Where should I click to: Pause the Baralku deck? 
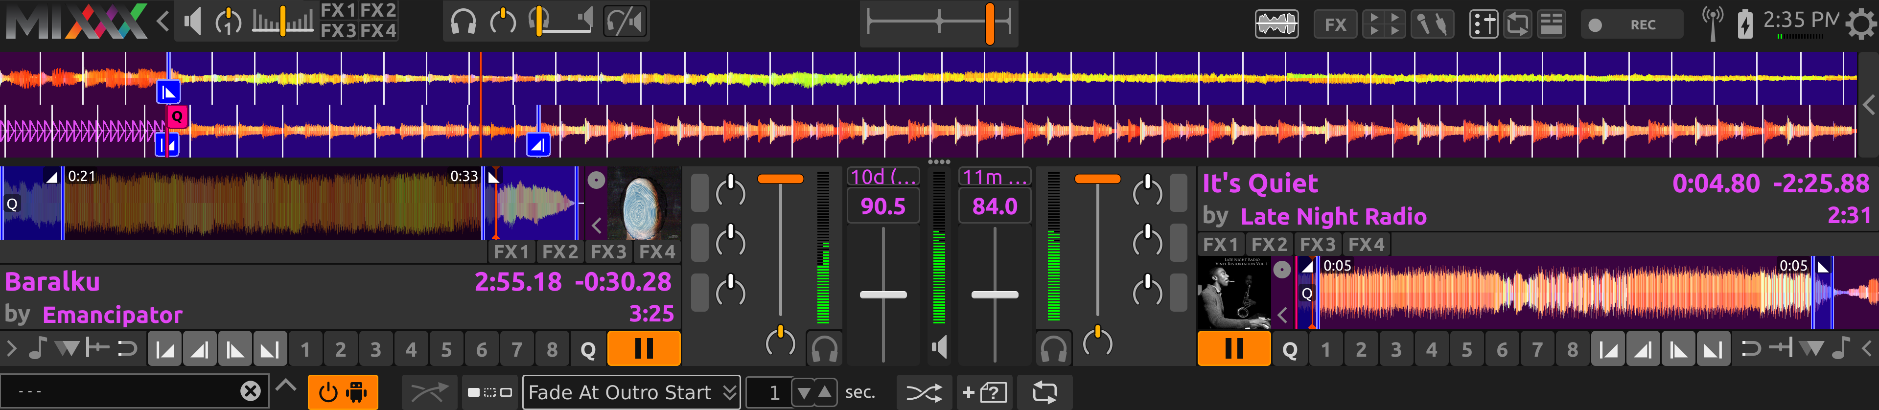(643, 349)
